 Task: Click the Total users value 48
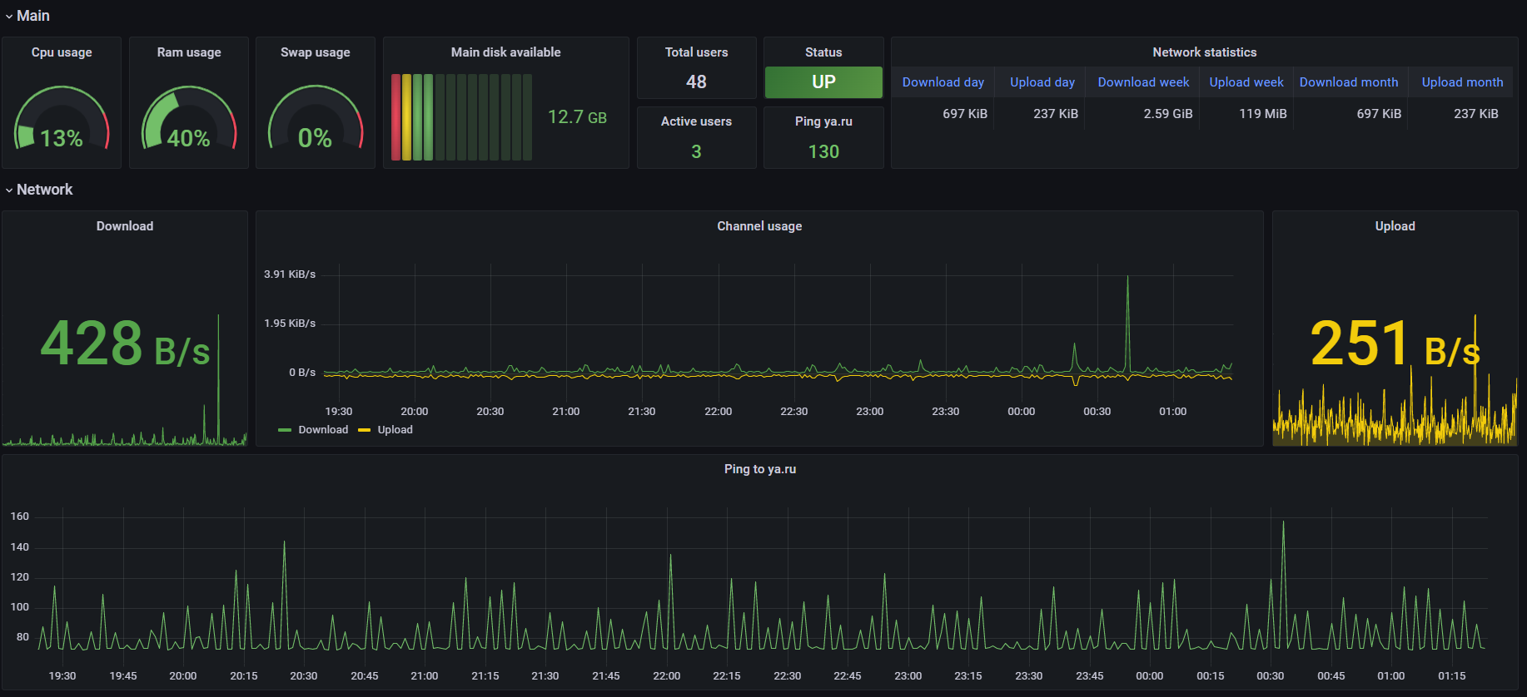click(x=697, y=82)
